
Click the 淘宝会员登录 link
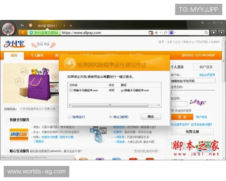(x=207, y=75)
